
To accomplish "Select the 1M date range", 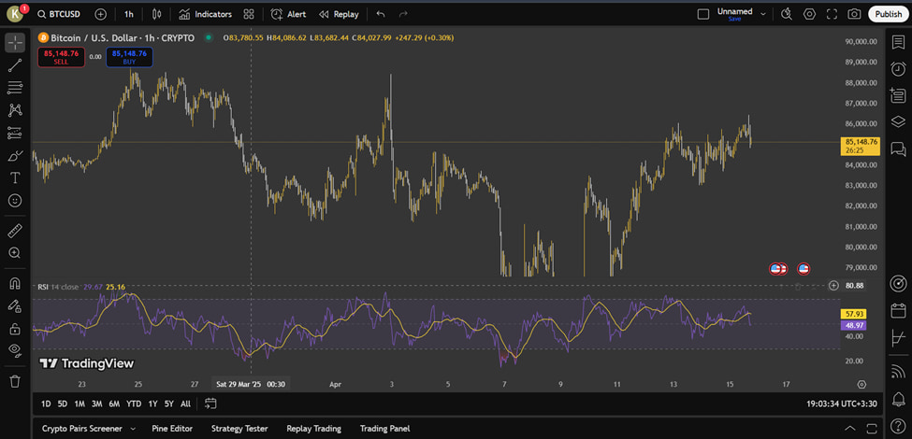I will click(x=80, y=404).
